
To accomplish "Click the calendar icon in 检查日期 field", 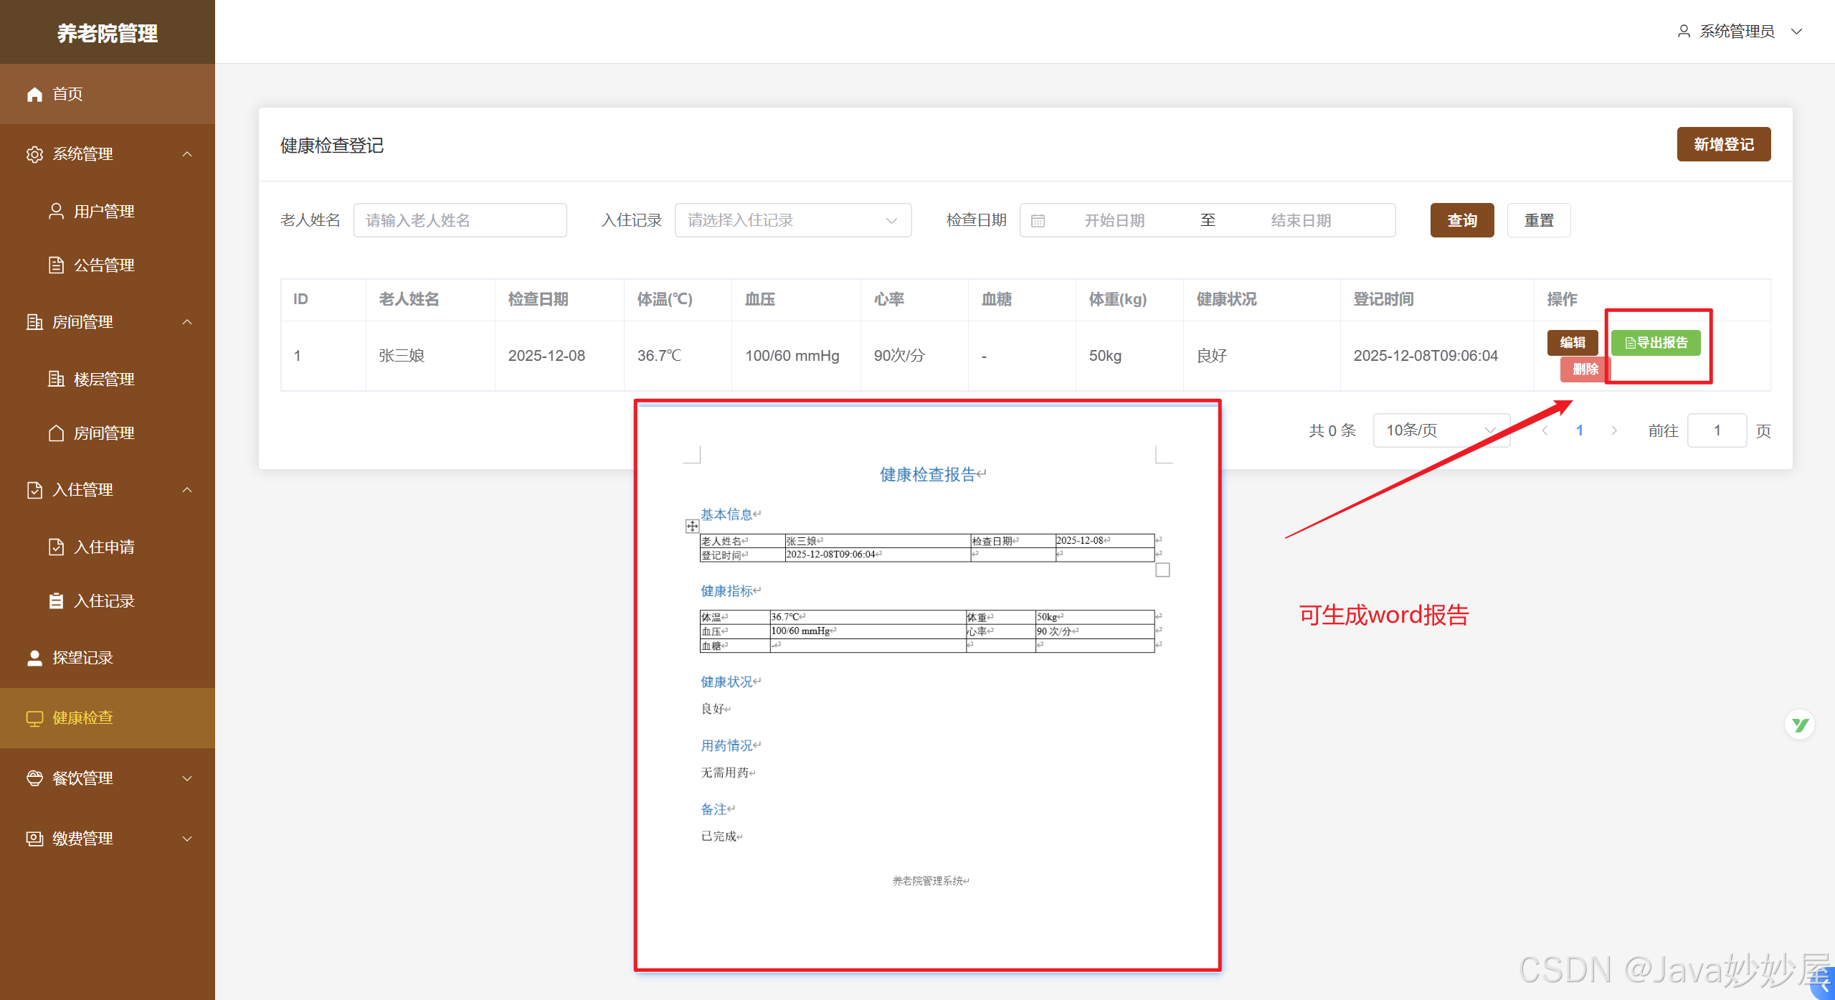I will 1038,221.
